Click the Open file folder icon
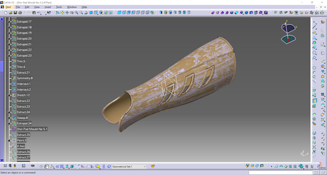The width and height of the screenshot is (327, 175). tap(11, 12)
